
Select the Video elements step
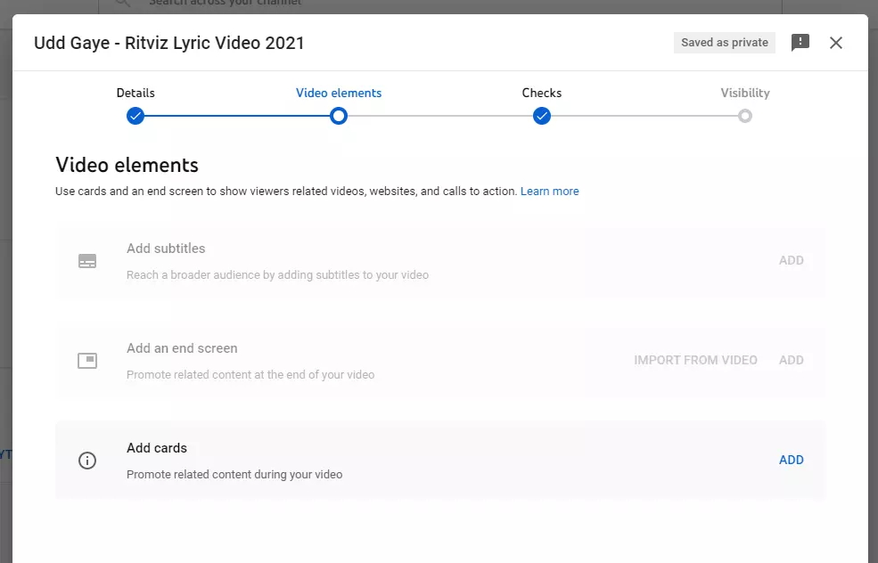[x=339, y=93]
